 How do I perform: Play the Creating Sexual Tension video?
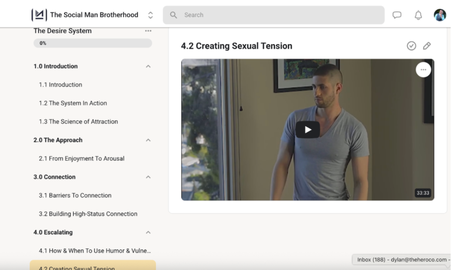pyautogui.click(x=308, y=130)
